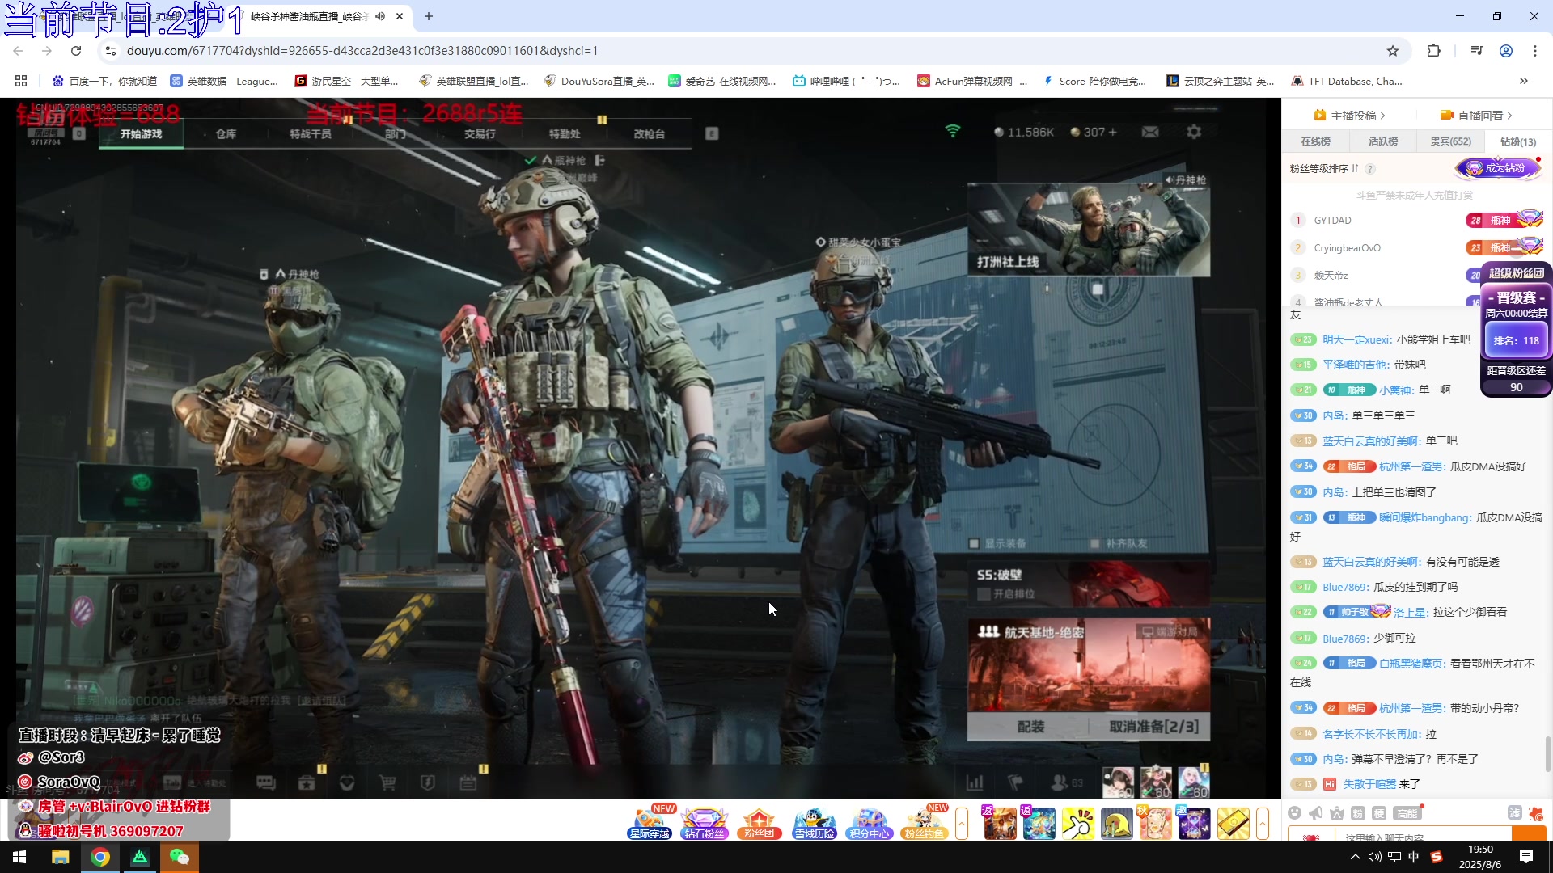Open the 星际穿越 activity icon
Viewport: 1553px width, 873px height.
coord(650,823)
